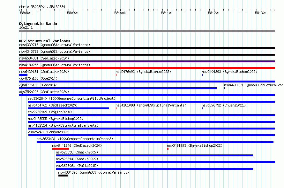Click the red nsv4181098 marker

[116, 108]
